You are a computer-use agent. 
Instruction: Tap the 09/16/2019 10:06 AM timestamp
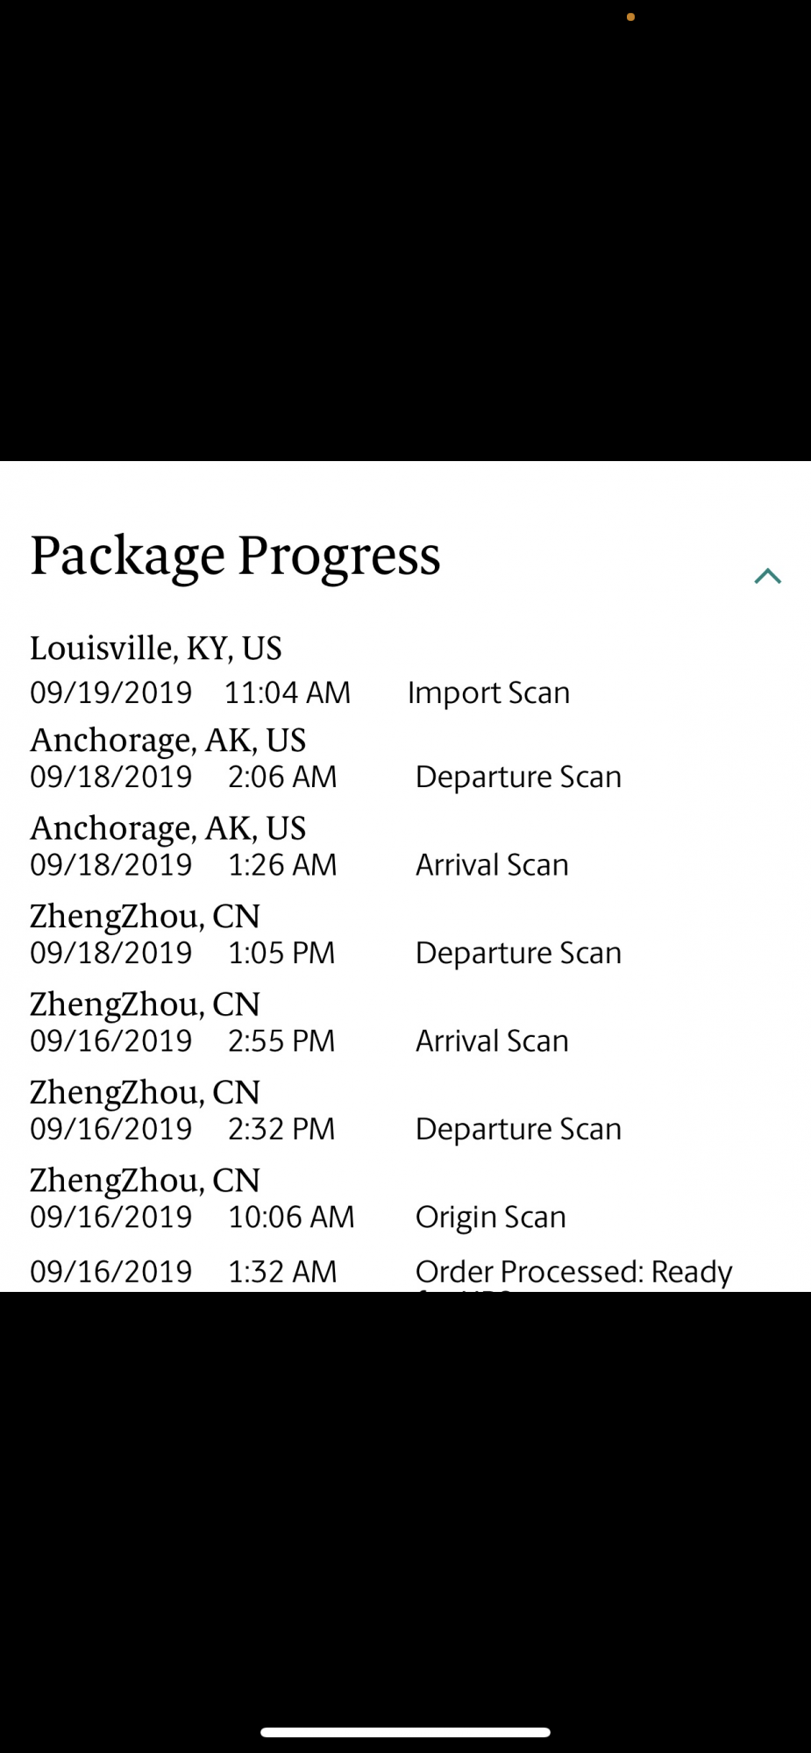click(192, 1217)
